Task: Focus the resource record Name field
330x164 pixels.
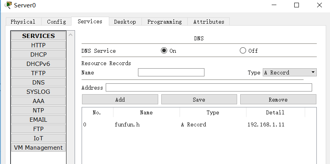Action: point(171,73)
